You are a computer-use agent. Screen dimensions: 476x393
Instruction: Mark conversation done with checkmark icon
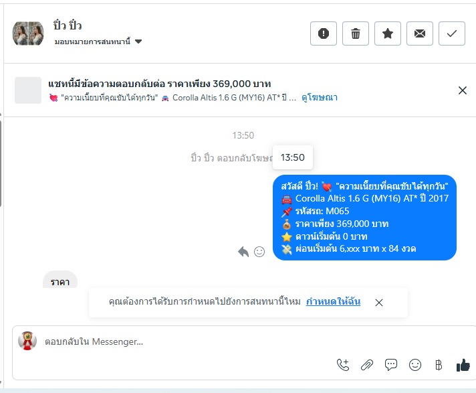coord(452,33)
